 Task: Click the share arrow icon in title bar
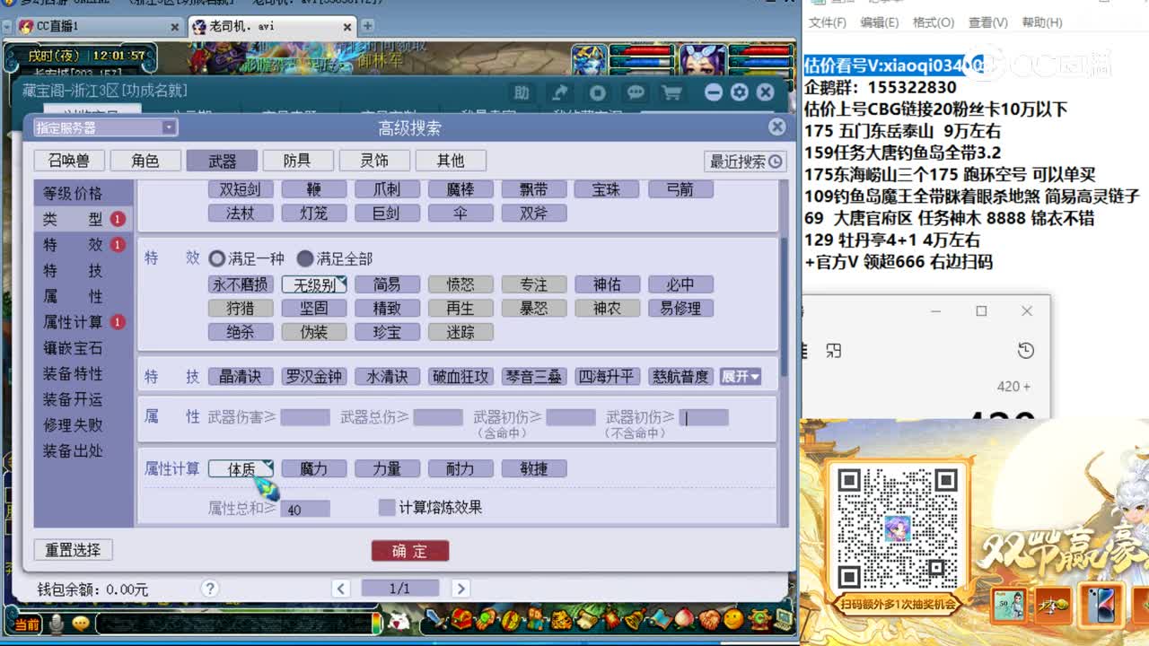560,92
